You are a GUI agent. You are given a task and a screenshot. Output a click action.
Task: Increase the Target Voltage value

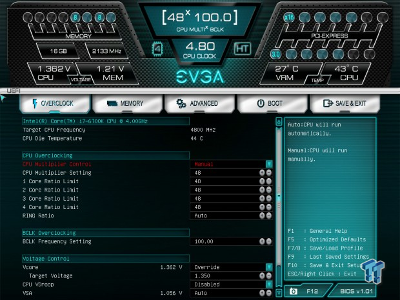(262, 275)
